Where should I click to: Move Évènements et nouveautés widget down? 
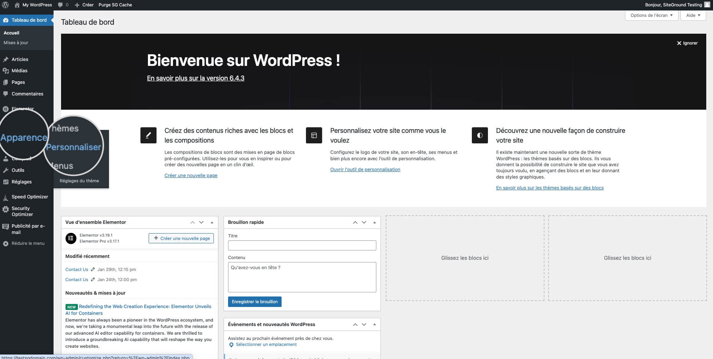tap(364, 325)
